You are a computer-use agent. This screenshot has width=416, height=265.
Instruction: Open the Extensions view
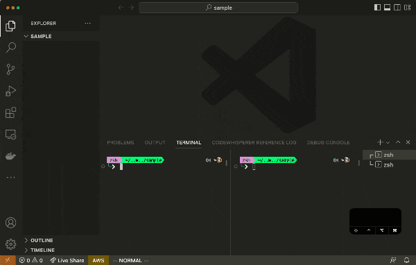(10, 112)
